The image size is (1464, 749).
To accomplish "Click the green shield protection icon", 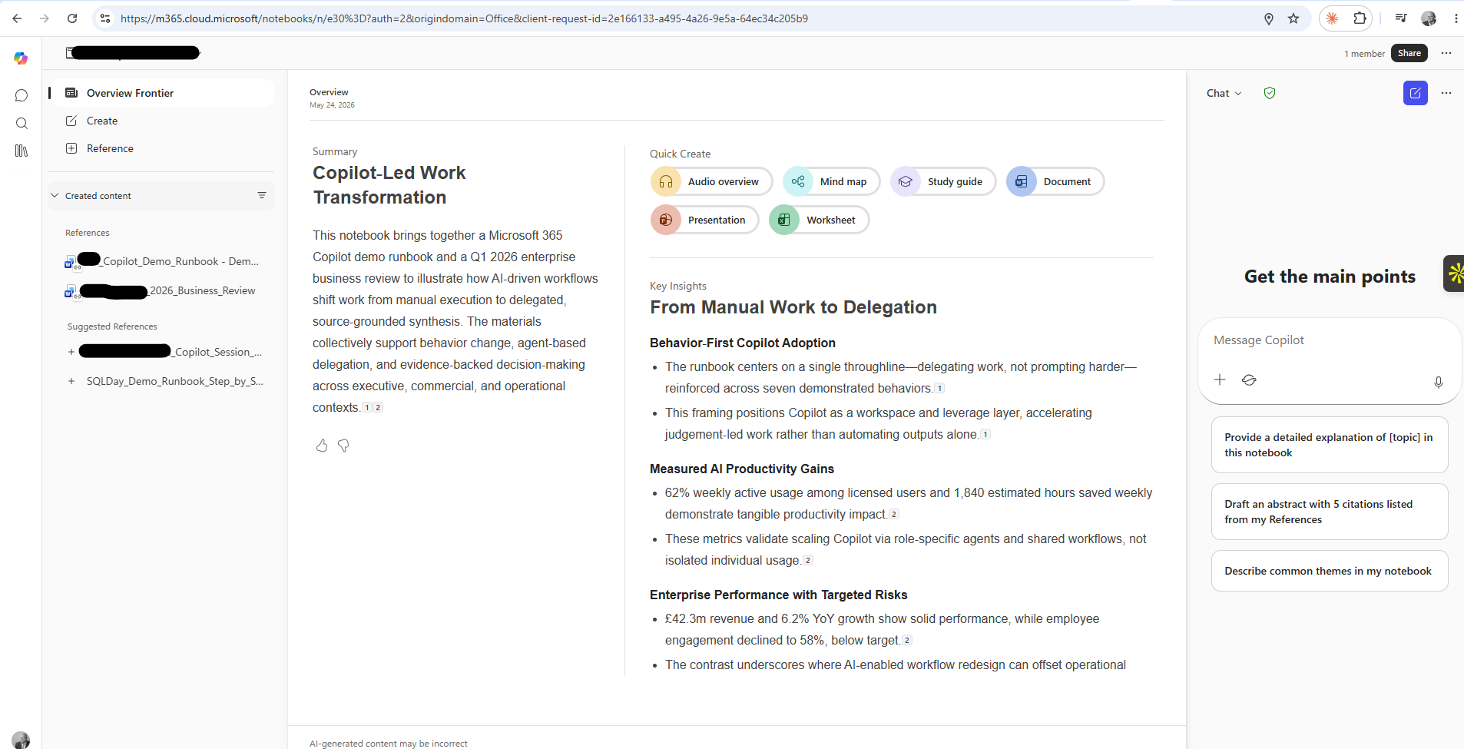I will coord(1270,93).
